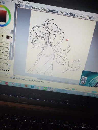Flip canvas horizontally with the arrows icon

(77, 16)
